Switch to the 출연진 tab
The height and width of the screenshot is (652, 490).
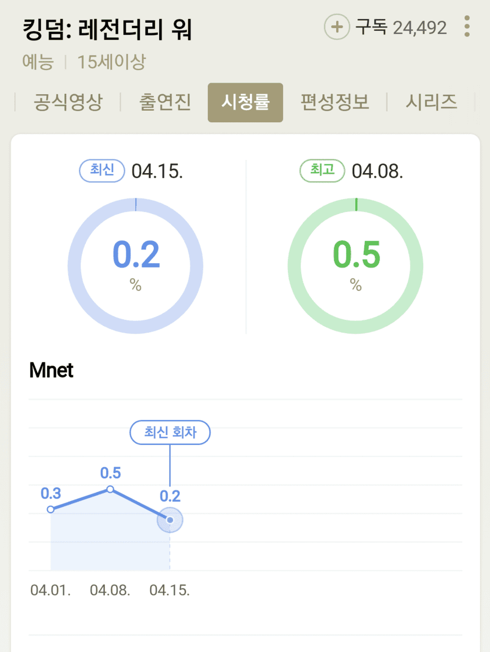click(x=165, y=102)
